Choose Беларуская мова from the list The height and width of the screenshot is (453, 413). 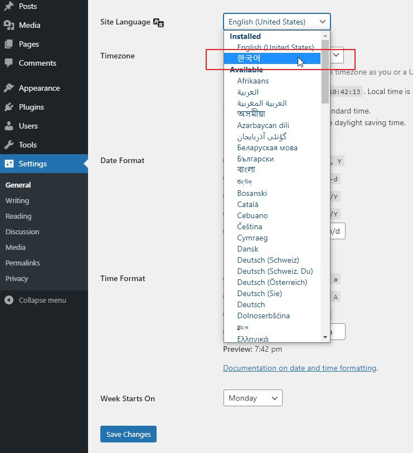point(272,147)
